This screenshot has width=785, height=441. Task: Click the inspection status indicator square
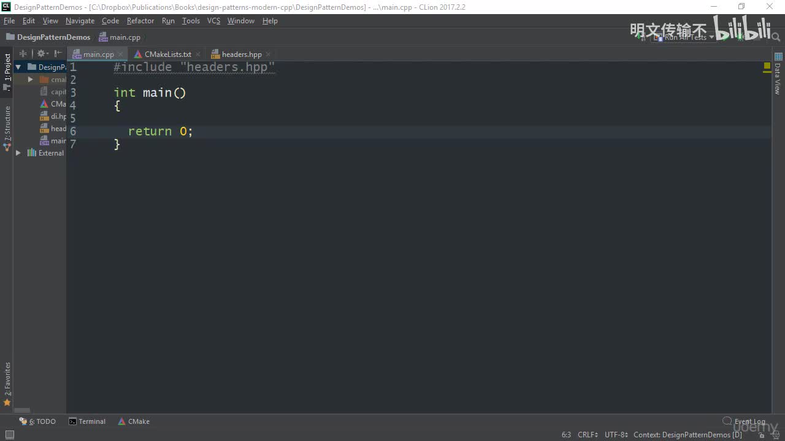pyautogui.click(x=767, y=65)
